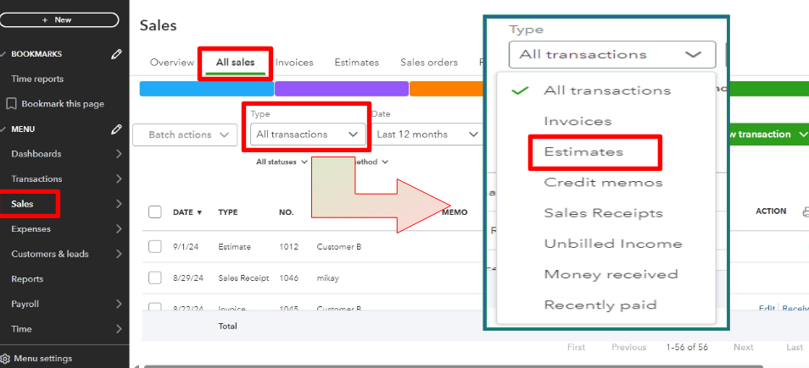Screen dimensions: 809x368
Task: Select All transactions in the dropdown list
Action: coord(606,91)
